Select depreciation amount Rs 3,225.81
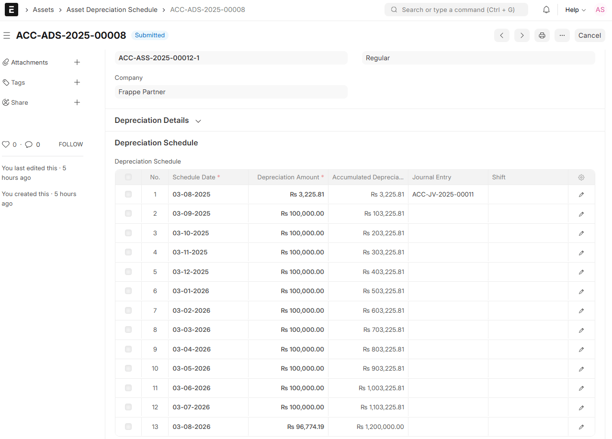 [307, 195]
